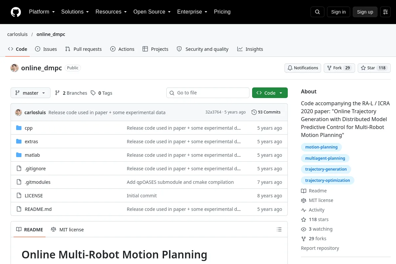This screenshot has height=264, width=396.
Task: Click the README.md file icon
Action: click(19, 209)
